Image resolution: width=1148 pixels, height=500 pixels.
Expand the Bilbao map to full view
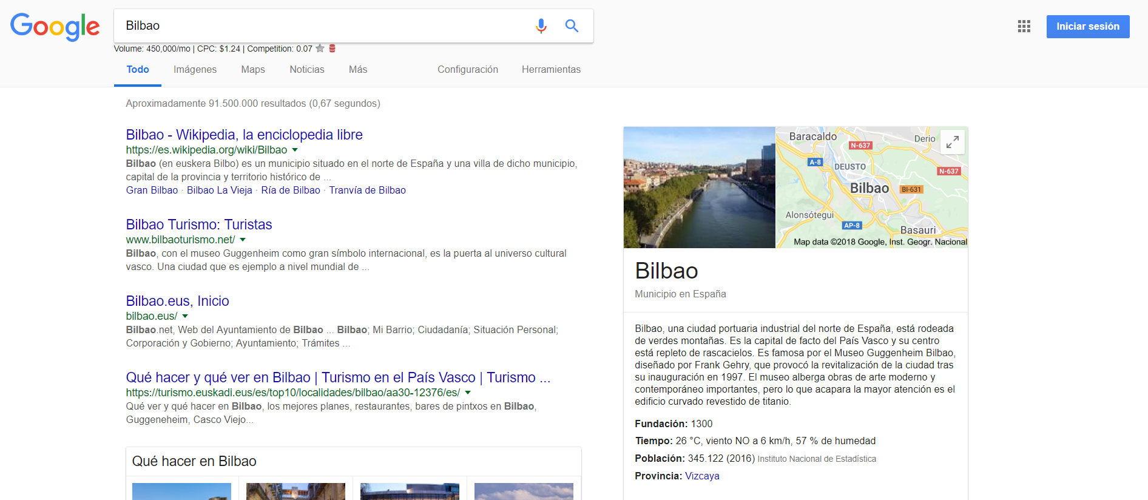point(952,142)
